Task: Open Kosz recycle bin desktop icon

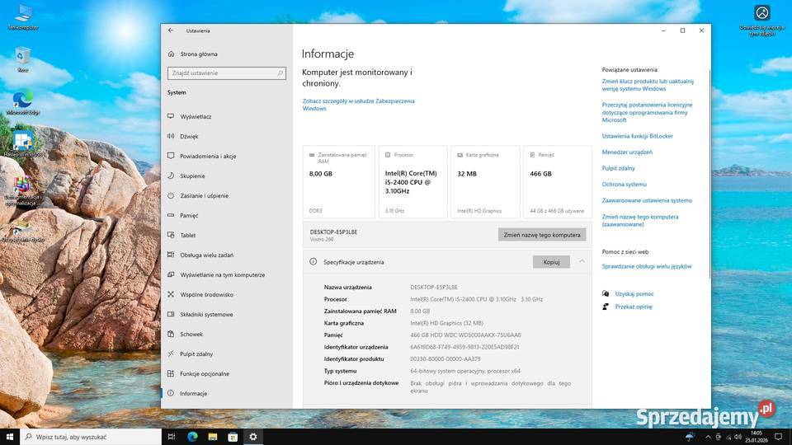Action: (x=23, y=59)
